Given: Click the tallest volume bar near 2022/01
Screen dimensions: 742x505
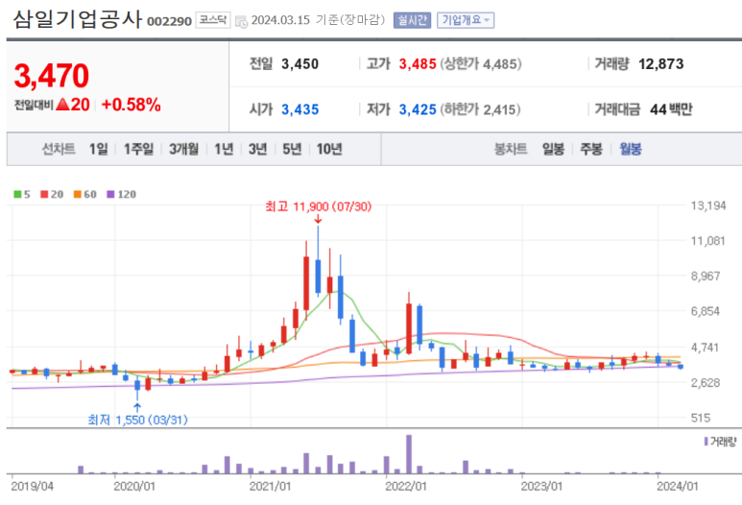Looking at the screenshot, I should (409, 454).
